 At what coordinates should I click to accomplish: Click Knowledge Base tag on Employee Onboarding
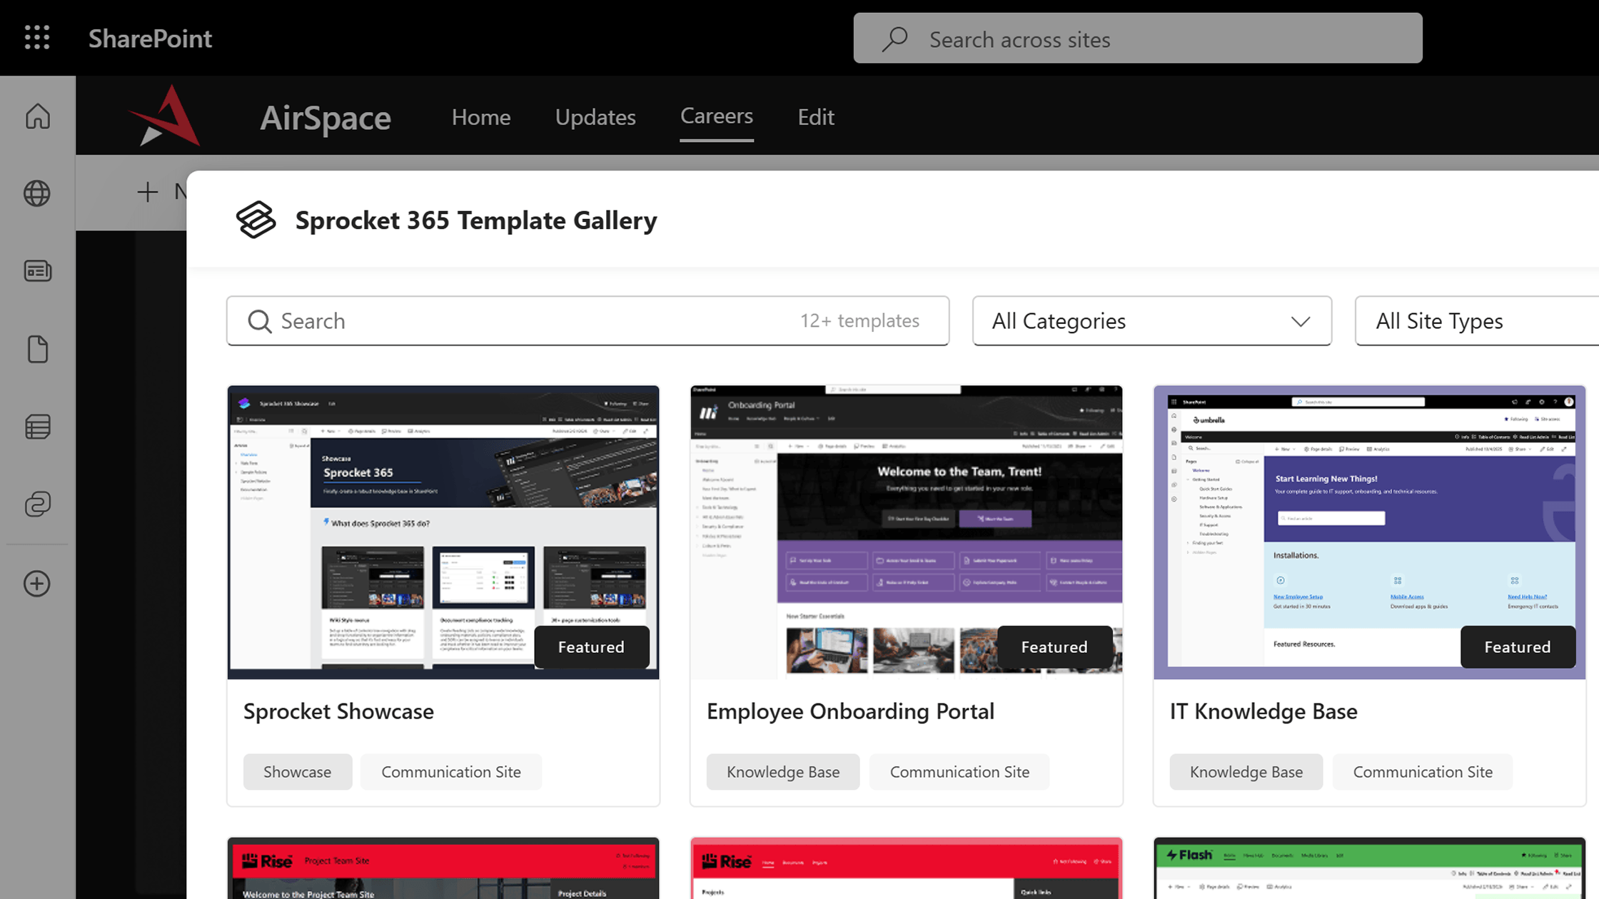pos(783,772)
